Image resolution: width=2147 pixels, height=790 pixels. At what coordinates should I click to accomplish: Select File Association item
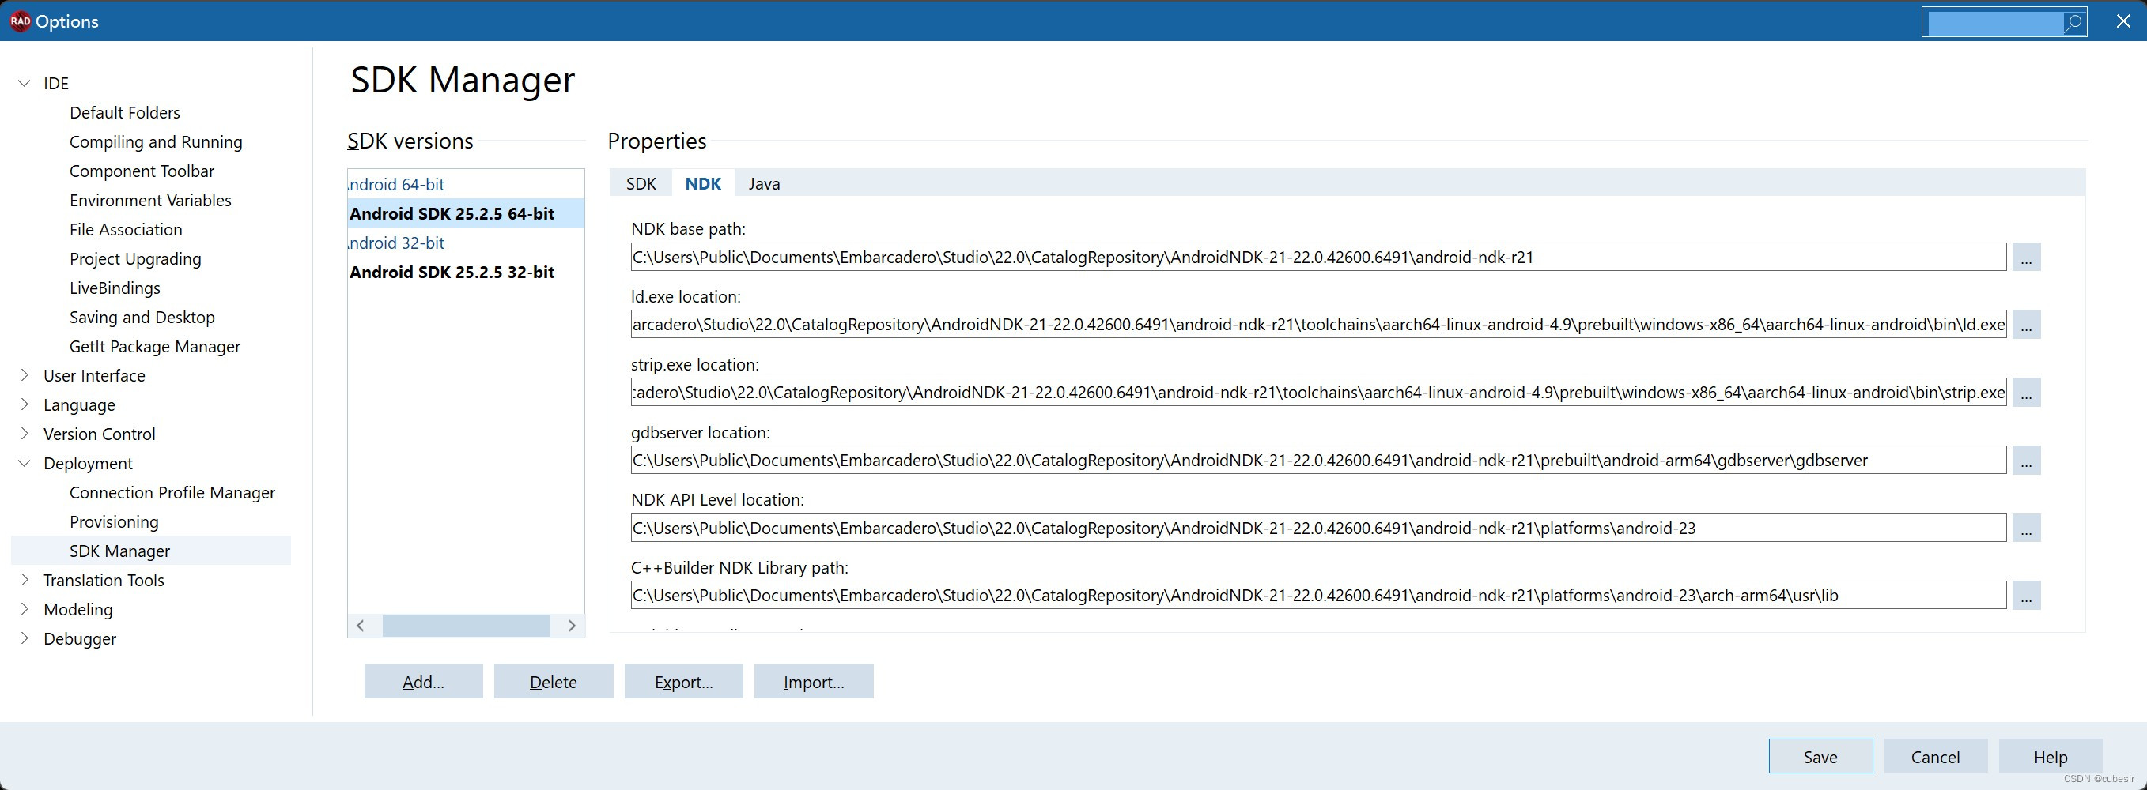[x=126, y=229]
